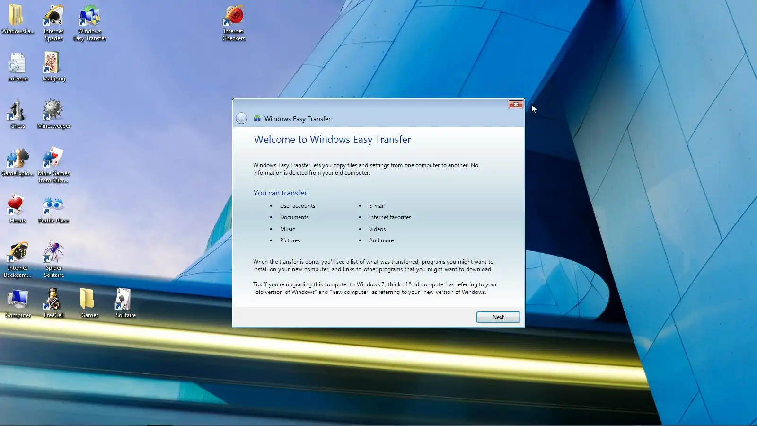The width and height of the screenshot is (757, 426).
Task: Select Windows Easy Transfer desktop shortcut
Action: (89, 23)
